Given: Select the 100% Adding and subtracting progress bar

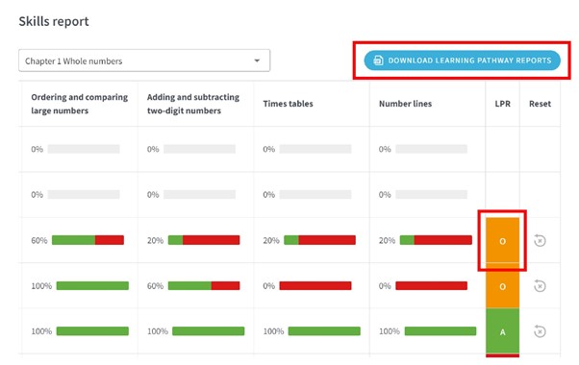Looking at the screenshot, I should [x=209, y=331].
